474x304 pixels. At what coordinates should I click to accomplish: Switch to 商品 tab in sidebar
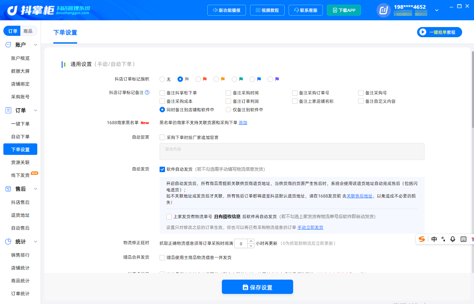(x=28, y=31)
